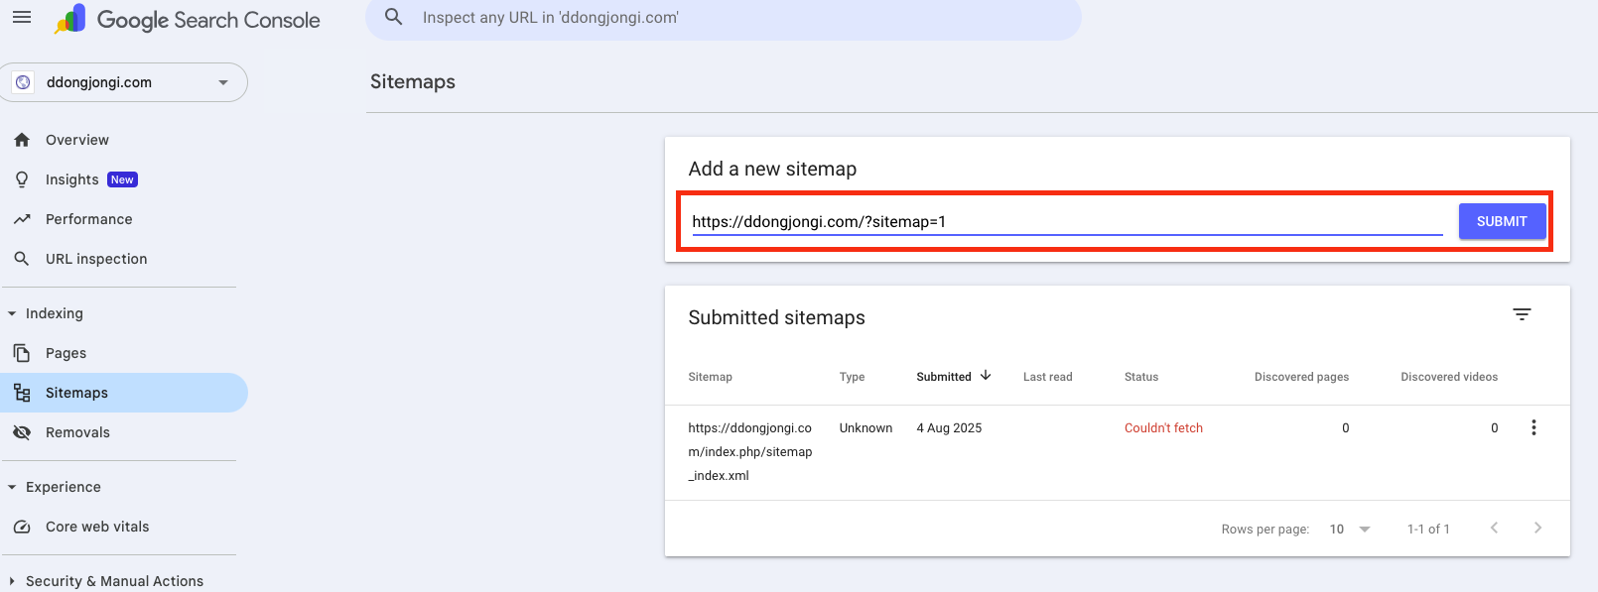Click the Inspect any URL search box
This screenshot has width=1598, height=592.
[x=724, y=18]
